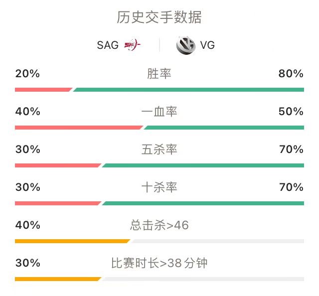The image size is (319, 296).
Task: Click the 一血率 label
Action: (x=159, y=112)
